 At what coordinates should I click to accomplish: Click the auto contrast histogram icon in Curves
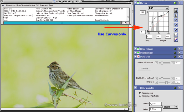176,10
